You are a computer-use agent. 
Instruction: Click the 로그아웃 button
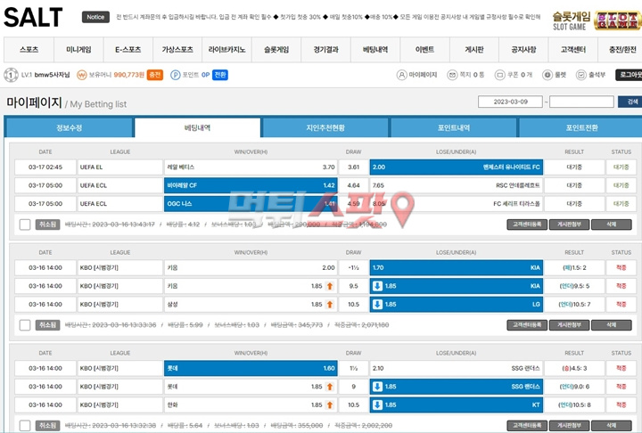[630, 75]
